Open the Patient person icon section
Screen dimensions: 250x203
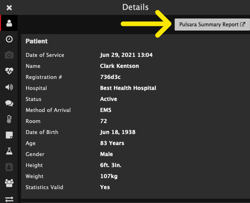[x=9, y=23]
